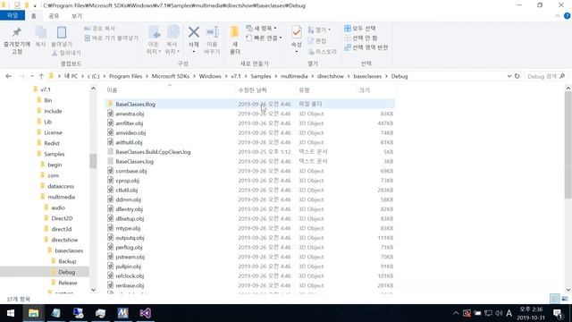The width and height of the screenshot is (572, 322).
Task: Click the New folder (새 폴더) icon
Action: [x=235, y=32]
